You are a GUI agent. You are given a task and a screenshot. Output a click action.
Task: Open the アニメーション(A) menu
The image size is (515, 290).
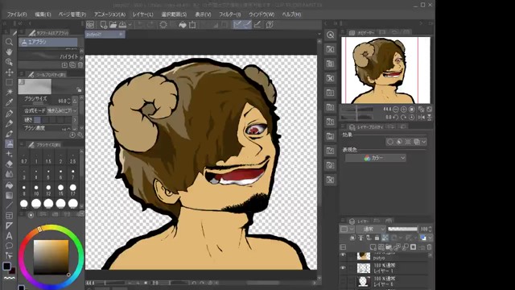tap(109, 14)
